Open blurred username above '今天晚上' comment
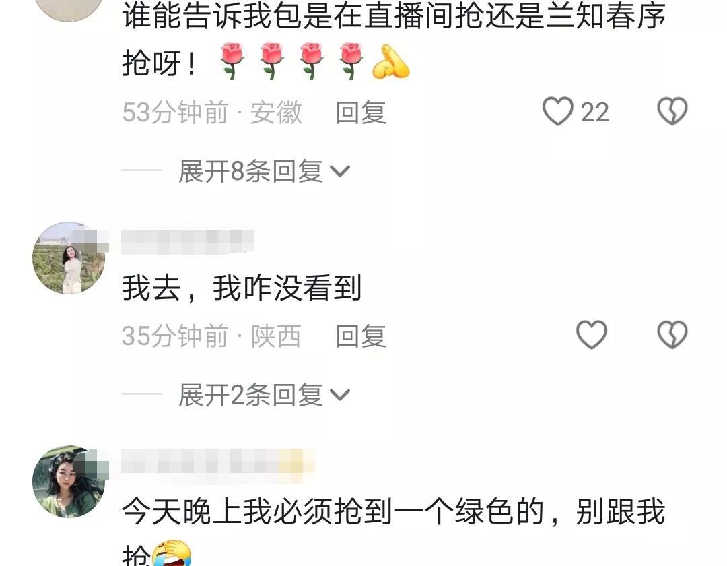 click(218, 461)
